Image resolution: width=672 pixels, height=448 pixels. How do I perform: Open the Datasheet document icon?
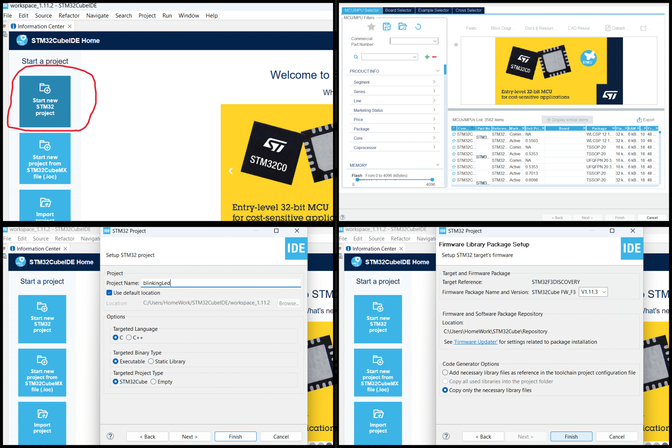608,28
